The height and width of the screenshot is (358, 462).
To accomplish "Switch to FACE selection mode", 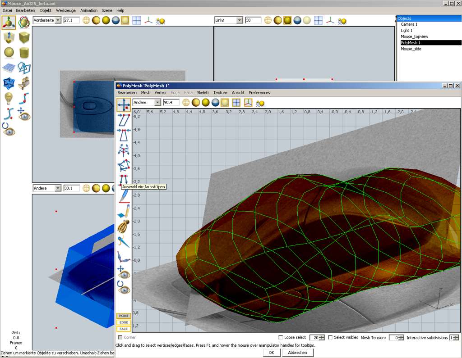I will coord(124,329).
